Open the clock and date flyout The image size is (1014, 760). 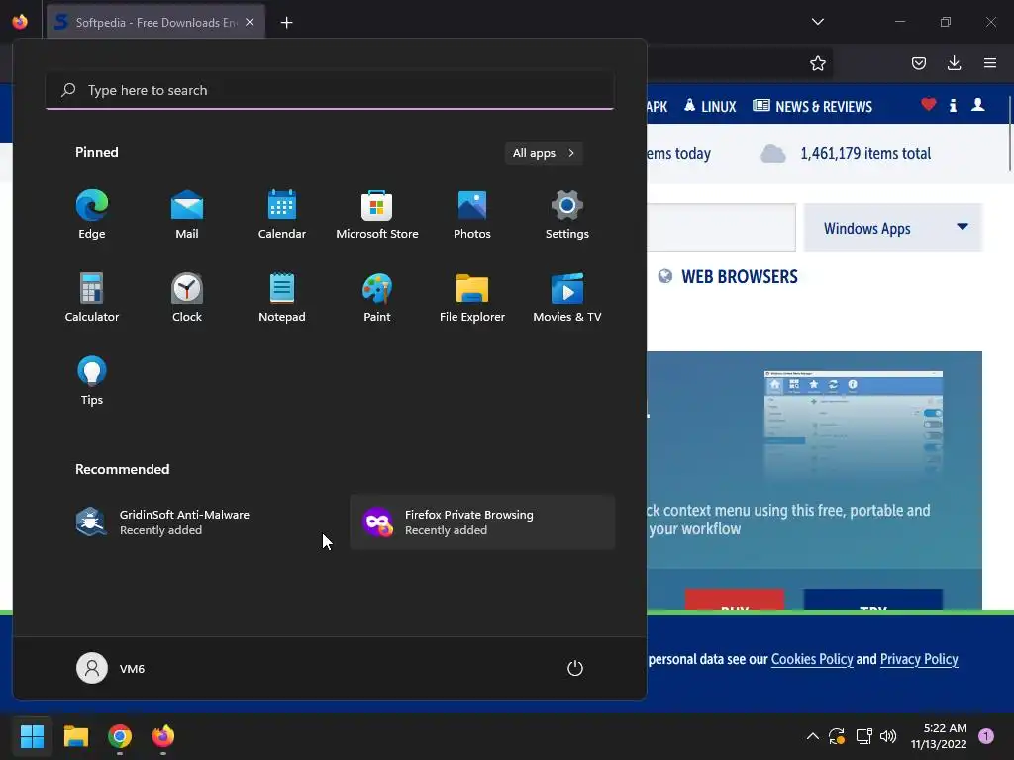click(939, 736)
